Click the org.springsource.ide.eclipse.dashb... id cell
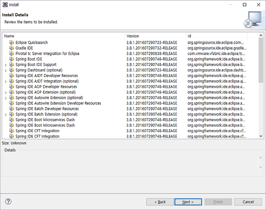The image size is (266, 210). tap(217, 70)
